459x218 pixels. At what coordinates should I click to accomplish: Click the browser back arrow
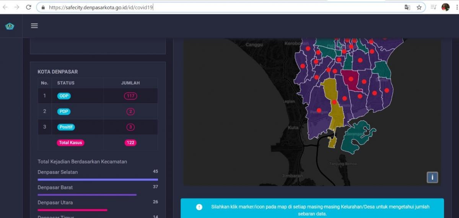[5, 7]
